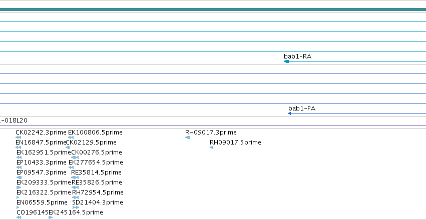Screen dimensions: 426x220
Task: Select arrow glyph under CO196145
Action: 19,217
